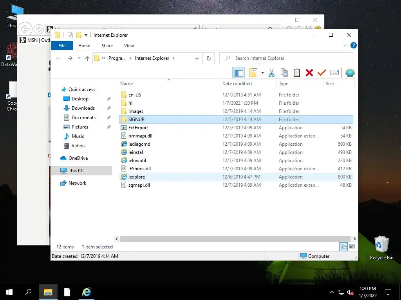The height and width of the screenshot is (300, 401).
Task: Expand the ribbon using the chevron
Action: point(345,45)
